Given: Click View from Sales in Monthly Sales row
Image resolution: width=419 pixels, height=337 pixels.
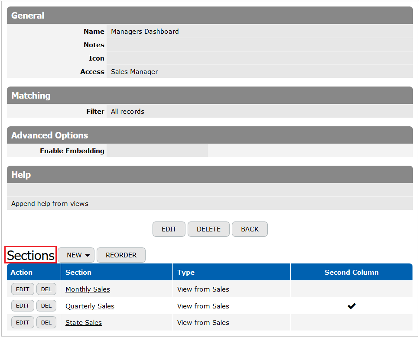Looking at the screenshot, I should pyautogui.click(x=203, y=289).
